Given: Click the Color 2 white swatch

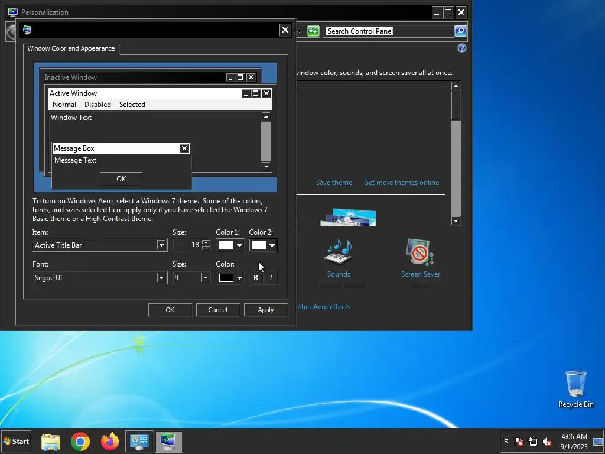Looking at the screenshot, I should [x=259, y=245].
